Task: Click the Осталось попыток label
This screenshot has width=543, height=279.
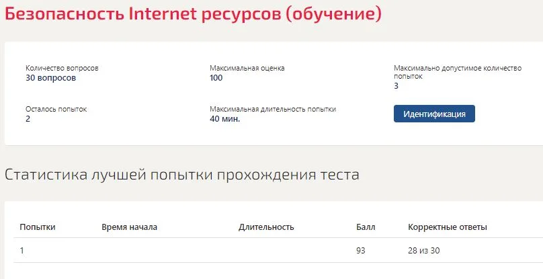Action: [56, 109]
